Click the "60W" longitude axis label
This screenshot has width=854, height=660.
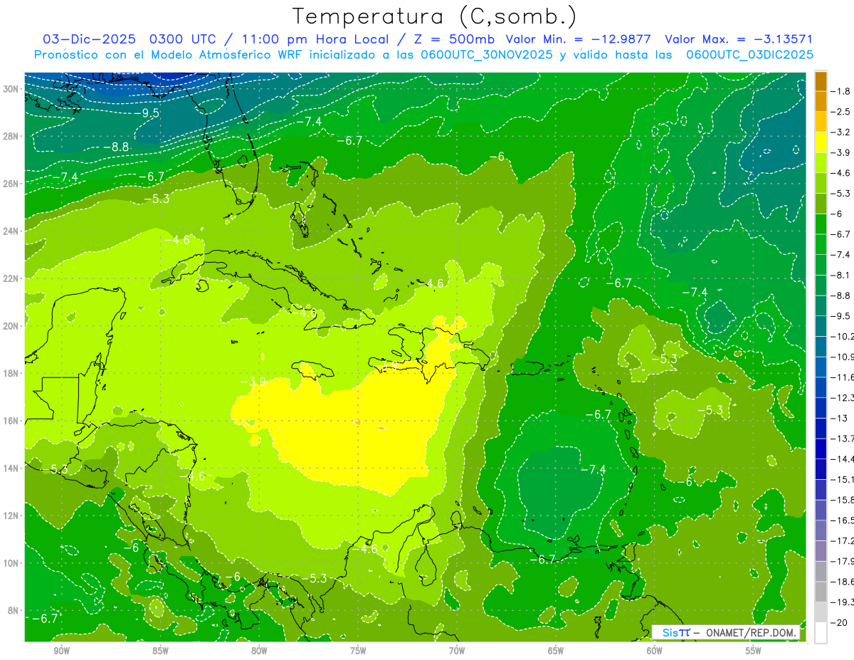click(x=655, y=651)
